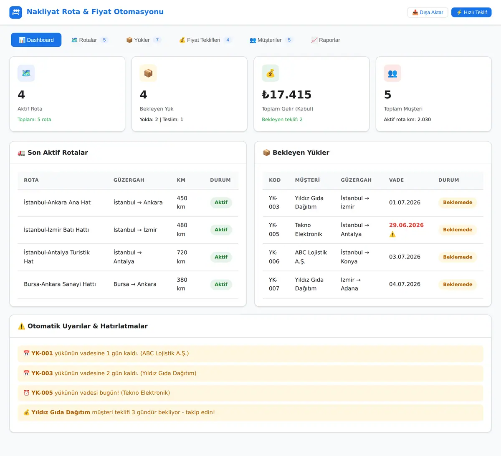Click Aktif badge for Bursa-Ankara Sanayi Hattı
501x456 pixels.
[x=221, y=285]
